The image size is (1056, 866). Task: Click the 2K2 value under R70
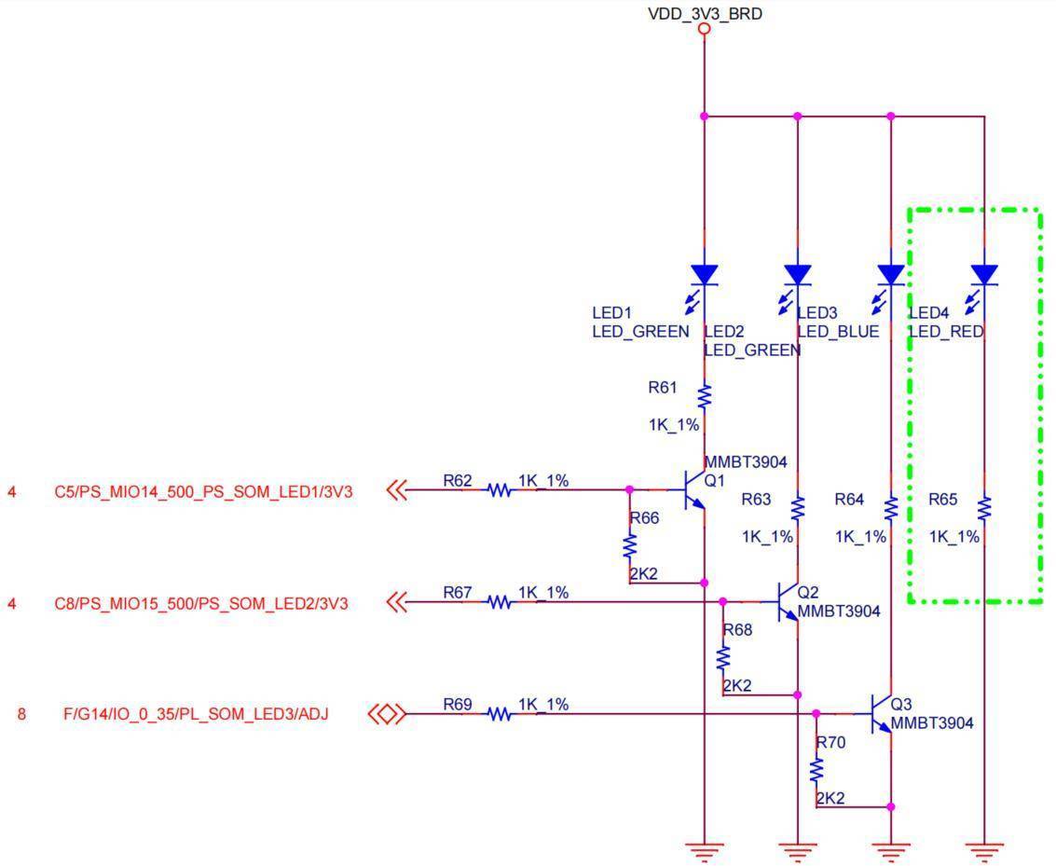pos(830,798)
